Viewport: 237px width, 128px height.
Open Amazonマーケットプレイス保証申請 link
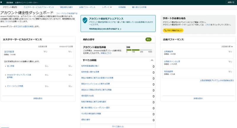pyautogui.click(x=19, y=76)
